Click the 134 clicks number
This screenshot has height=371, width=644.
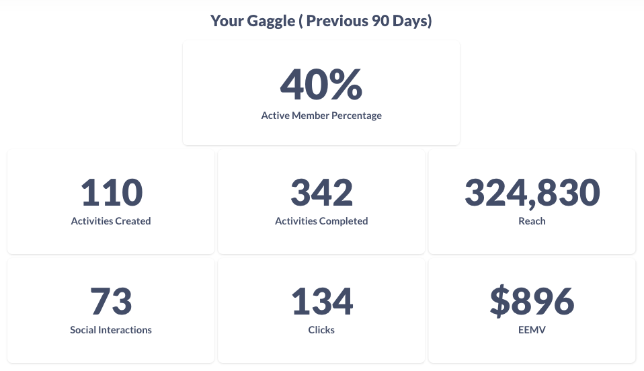(x=322, y=301)
